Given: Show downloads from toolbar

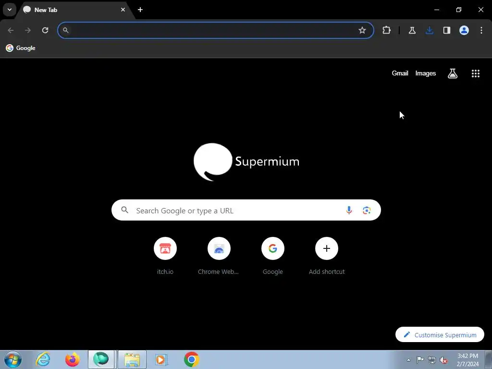Looking at the screenshot, I should [x=429, y=30].
